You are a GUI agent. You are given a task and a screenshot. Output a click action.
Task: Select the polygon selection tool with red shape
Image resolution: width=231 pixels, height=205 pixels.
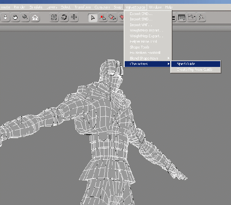pos(121,18)
